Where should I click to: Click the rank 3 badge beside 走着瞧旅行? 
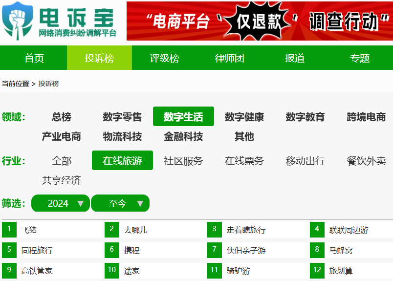[214, 229]
